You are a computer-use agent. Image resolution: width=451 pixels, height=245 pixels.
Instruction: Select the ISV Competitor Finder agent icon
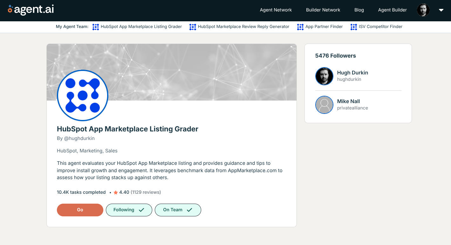[x=353, y=27]
